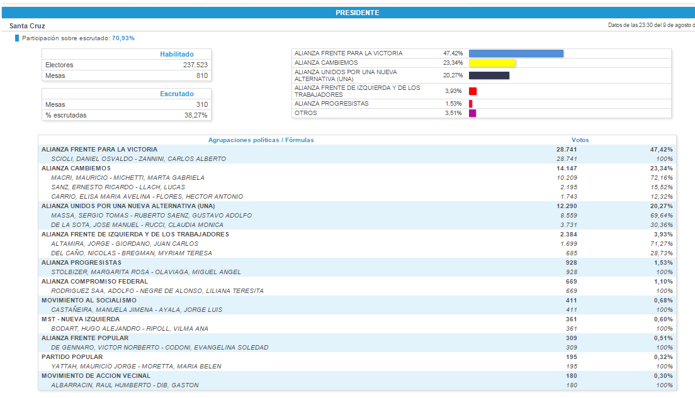The height and width of the screenshot is (398, 695).
Task: Click the 70,93% participation figure
Action: point(123,38)
